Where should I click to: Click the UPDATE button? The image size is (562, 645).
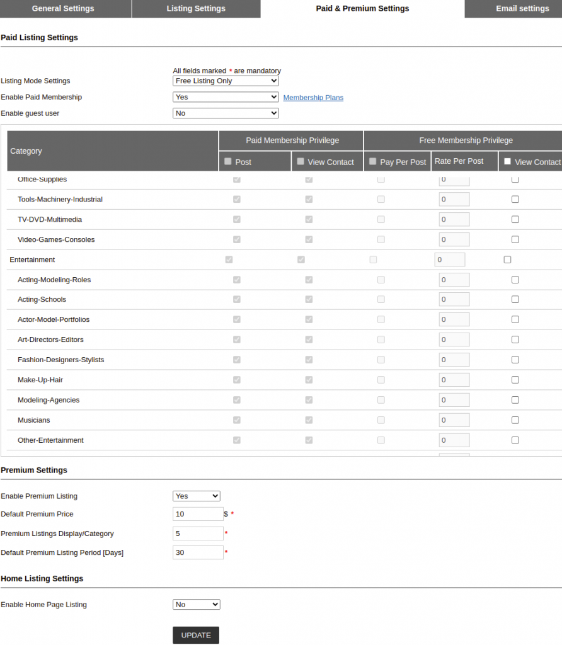pyautogui.click(x=196, y=636)
